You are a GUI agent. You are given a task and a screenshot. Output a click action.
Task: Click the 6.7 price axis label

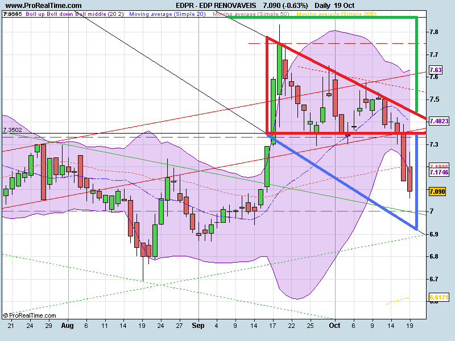(434, 279)
